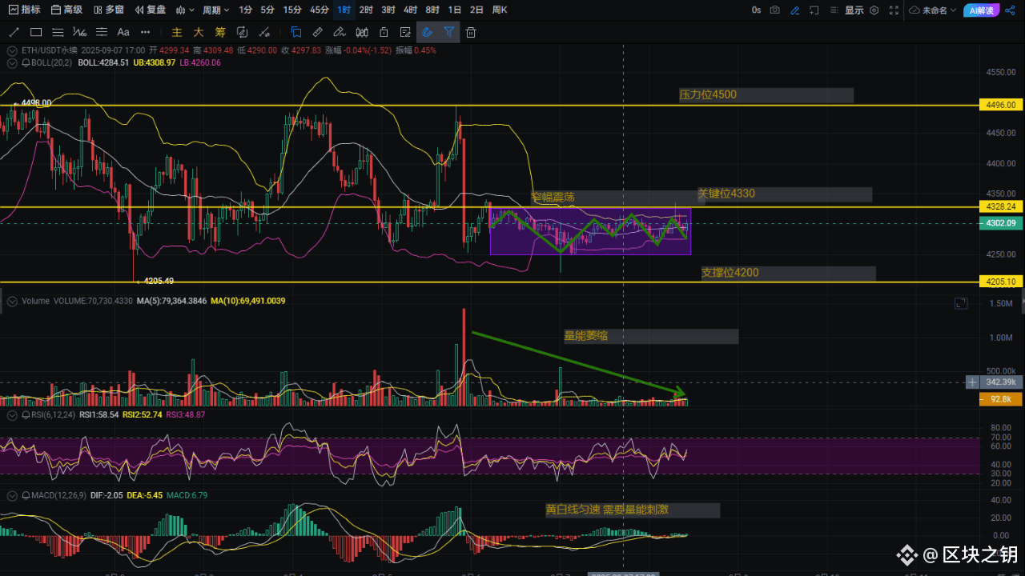Image resolution: width=1025 pixels, height=576 pixels.
Task: Click the AI解读 button
Action: click(981, 10)
